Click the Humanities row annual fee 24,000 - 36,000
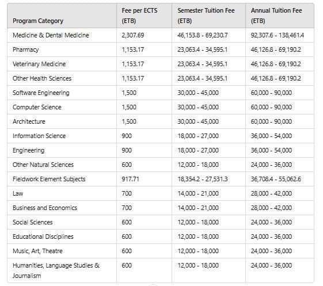Image resolution: width=323 pixels, height=286 pixels. click(x=271, y=265)
